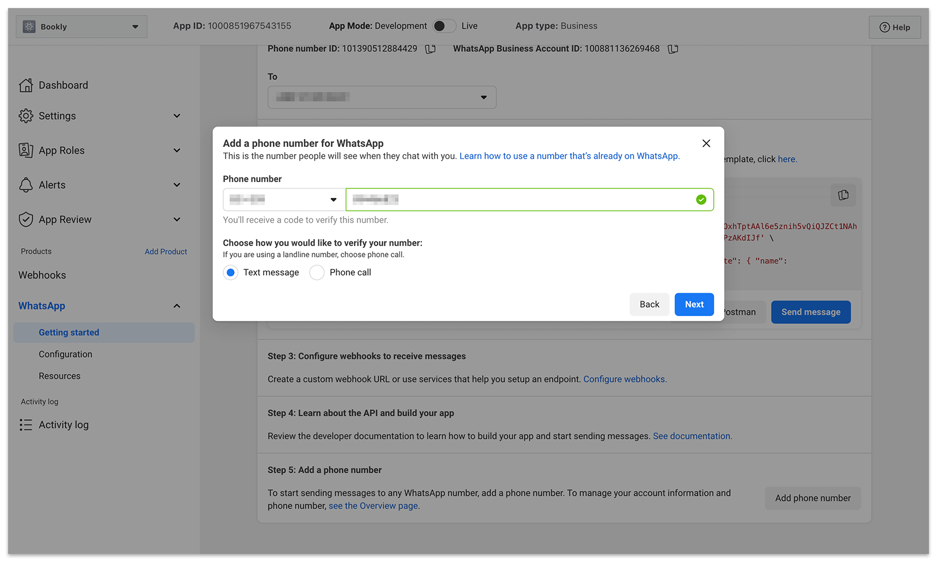Click the Activity log list icon
Image resolution: width=937 pixels, height=562 pixels.
click(26, 425)
